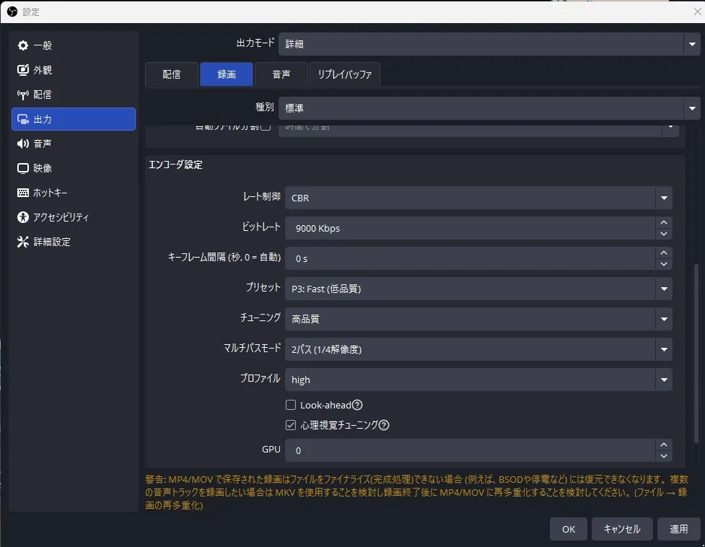Viewport: 705px width, 547px height.
Task: Disable the 心理視覚チューニング checkbox
Action: point(291,425)
